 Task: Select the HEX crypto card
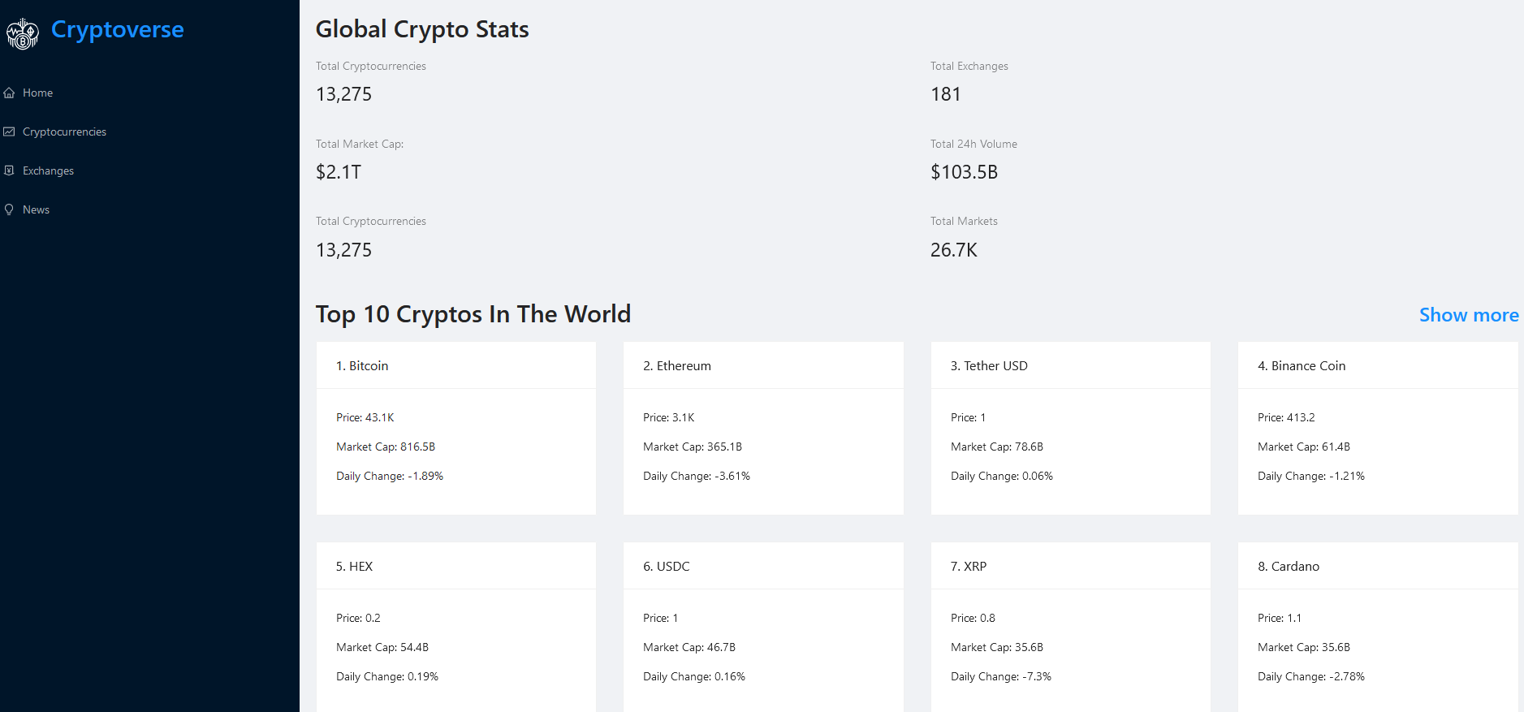coord(455,628)
